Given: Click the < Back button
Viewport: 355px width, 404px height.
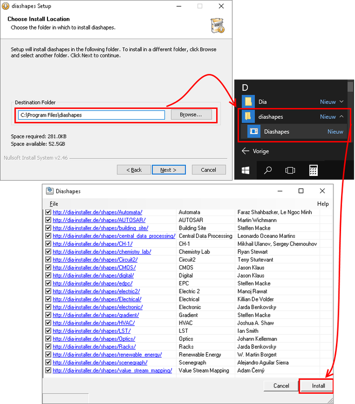Looking at the screenshot, I should 134,170.
